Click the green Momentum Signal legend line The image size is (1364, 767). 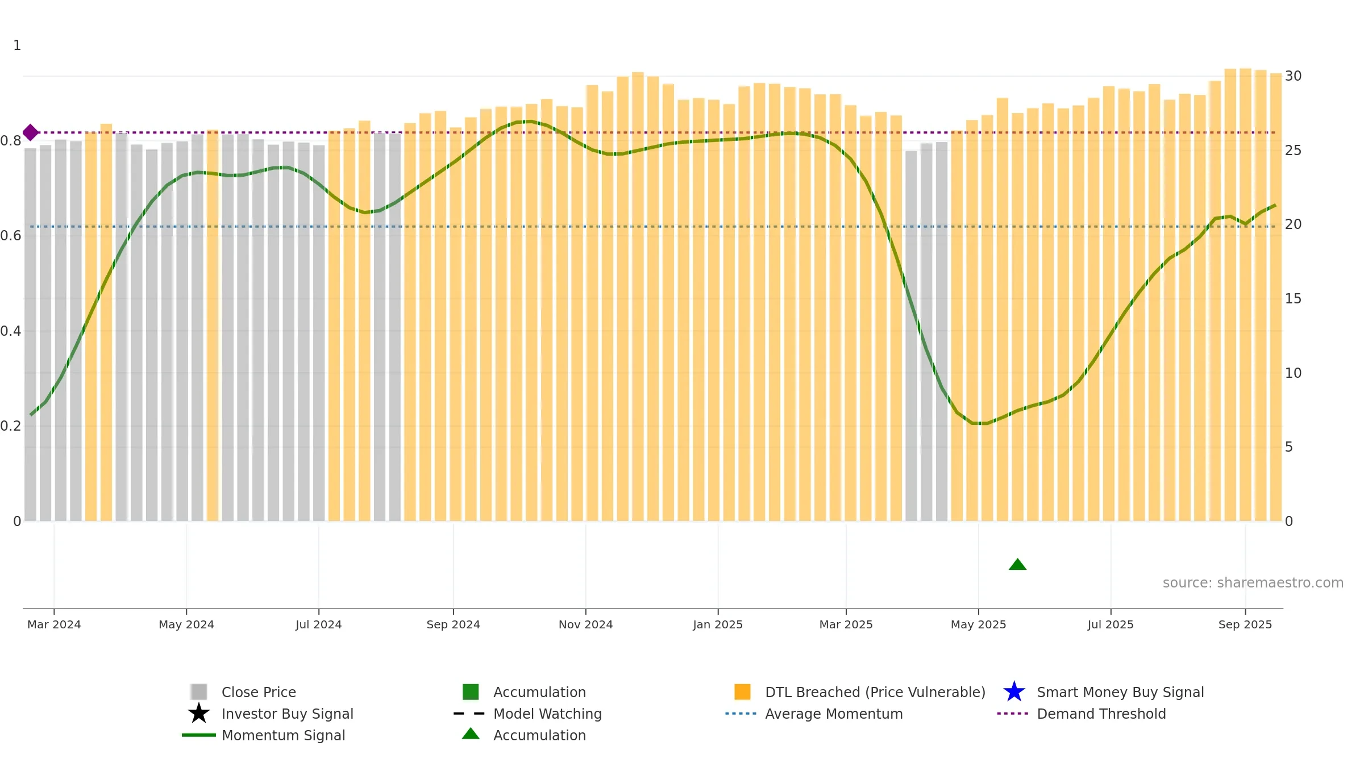click(x=199, y=735)
